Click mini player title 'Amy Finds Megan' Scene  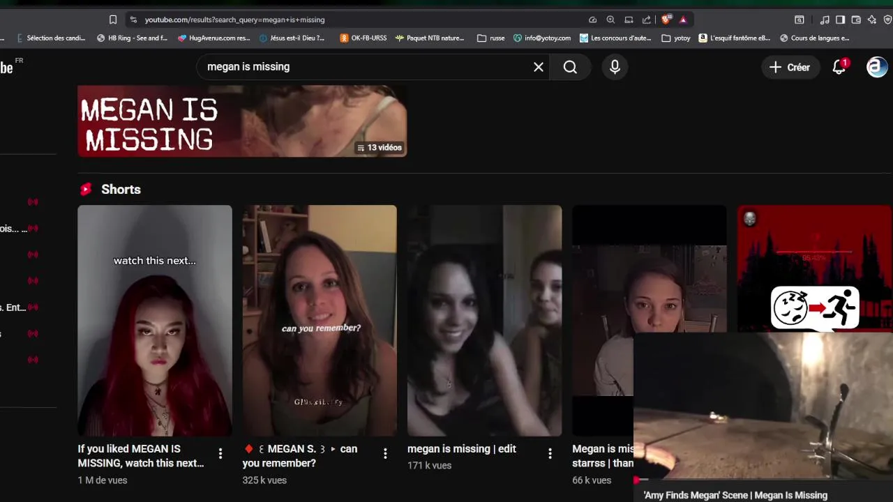pyautogui.click(x=735, y=495)
